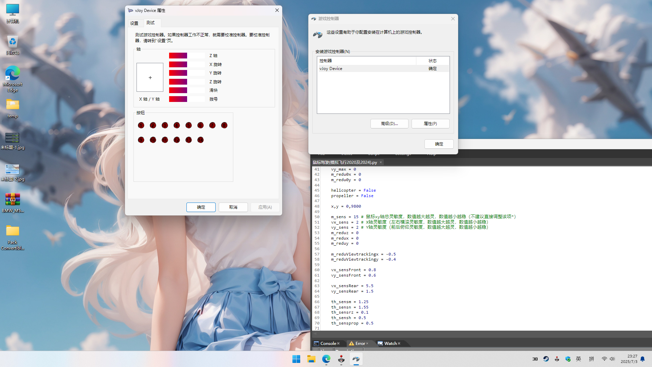
Task: Open Microsoft Edge from the taskbar
Action: pos(326,359)
